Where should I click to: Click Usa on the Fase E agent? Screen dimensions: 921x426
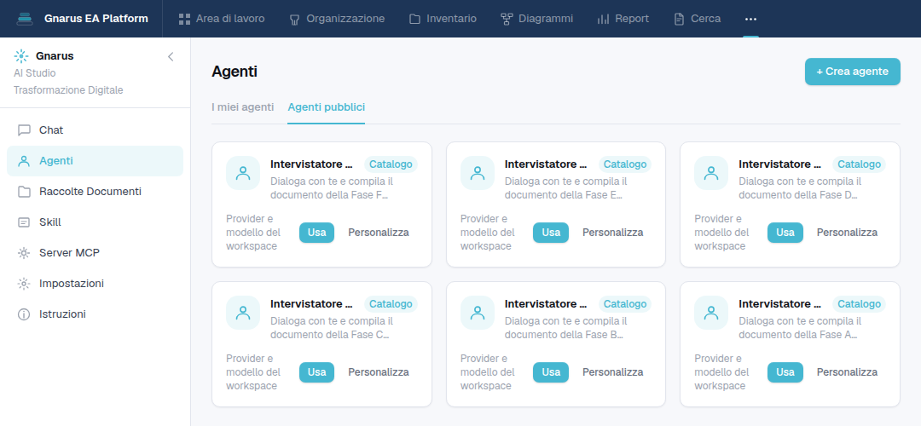[551, 233]
